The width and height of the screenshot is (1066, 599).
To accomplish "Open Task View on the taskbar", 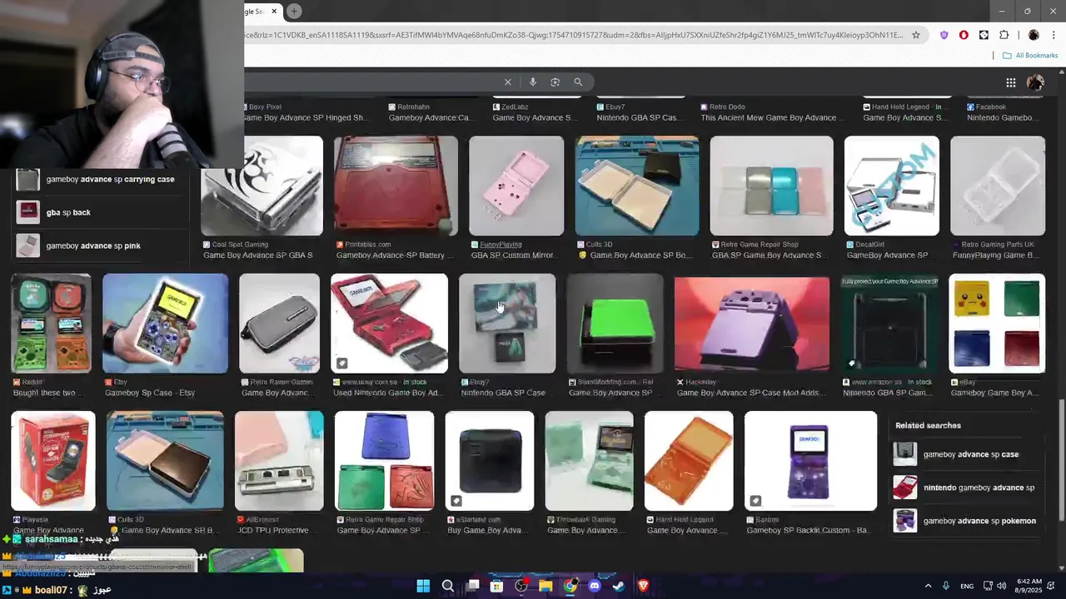I will [x=472, y=586].
